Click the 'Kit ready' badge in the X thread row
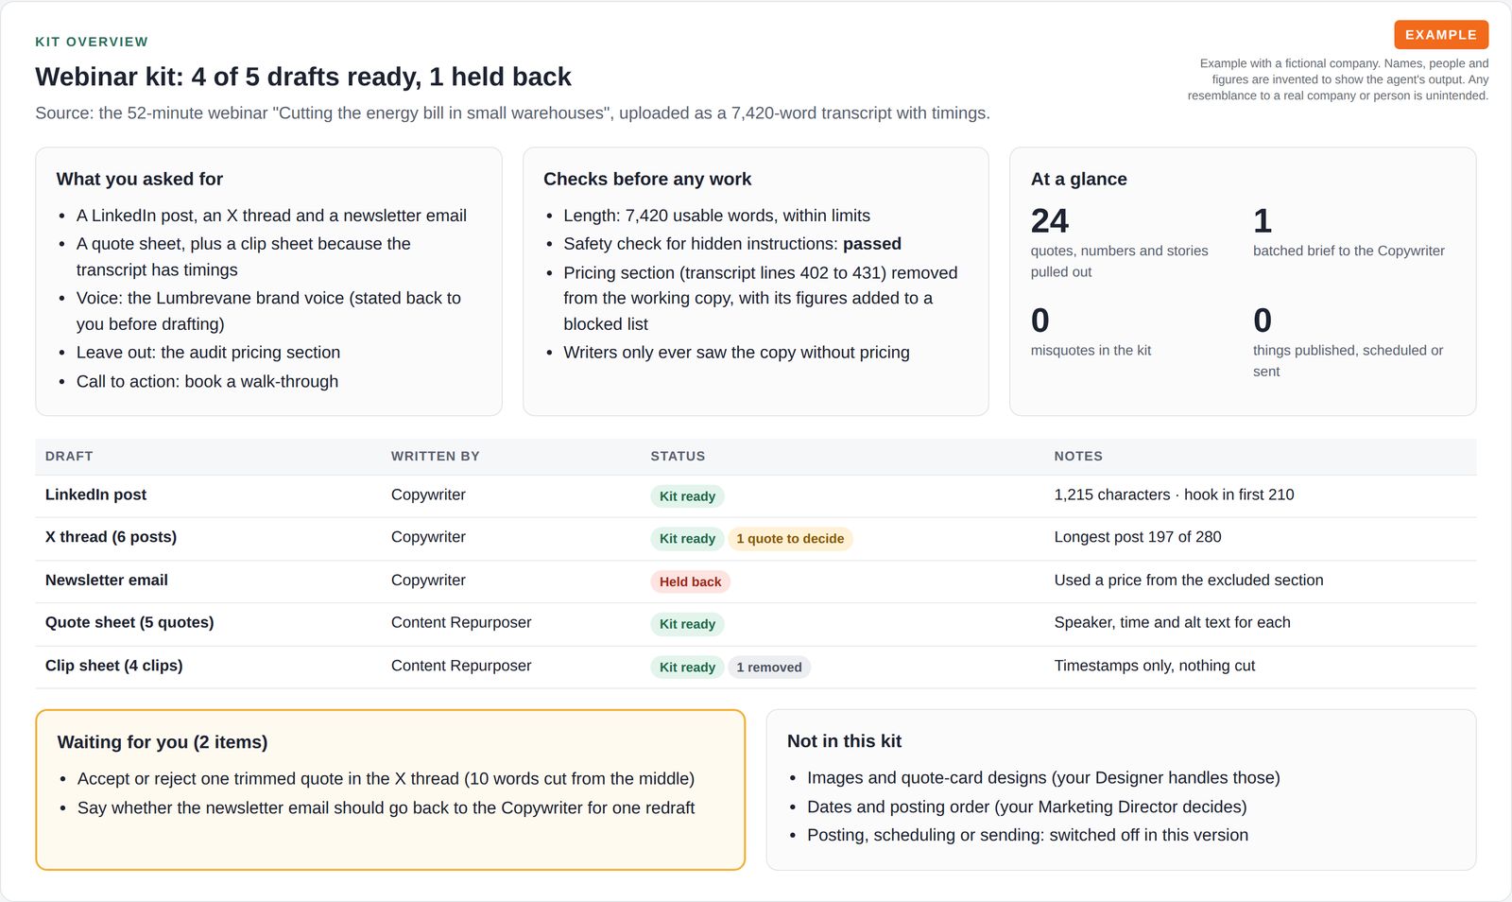The width and height of the screenshot is (1512, 902). click(x=687, y=539)
